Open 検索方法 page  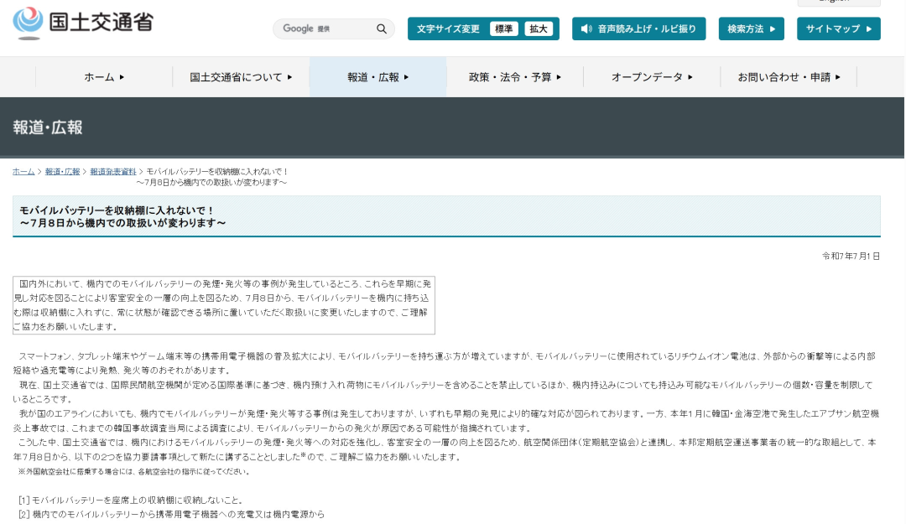pos(751,29)
